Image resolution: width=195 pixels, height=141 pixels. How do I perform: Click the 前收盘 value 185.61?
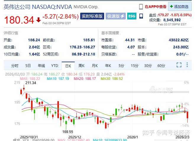pos(89,40)
